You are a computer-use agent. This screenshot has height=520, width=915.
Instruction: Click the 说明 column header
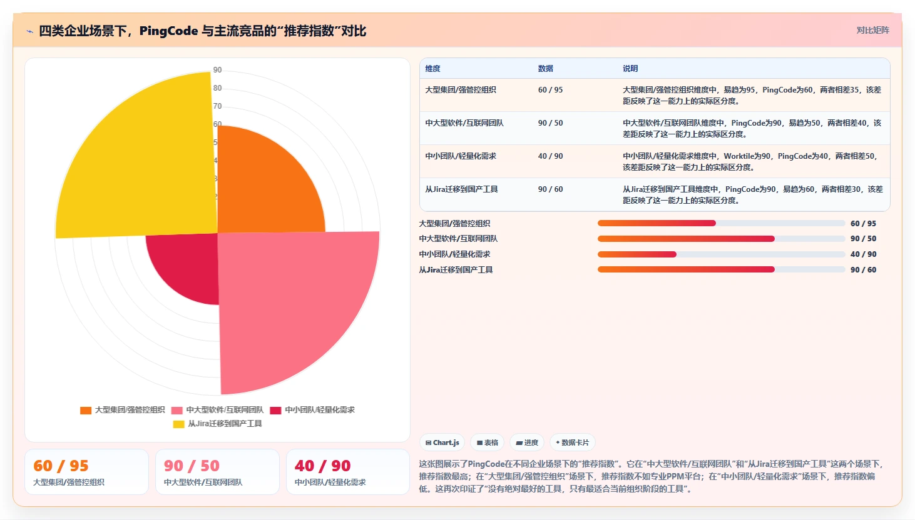tap(630, 69)
